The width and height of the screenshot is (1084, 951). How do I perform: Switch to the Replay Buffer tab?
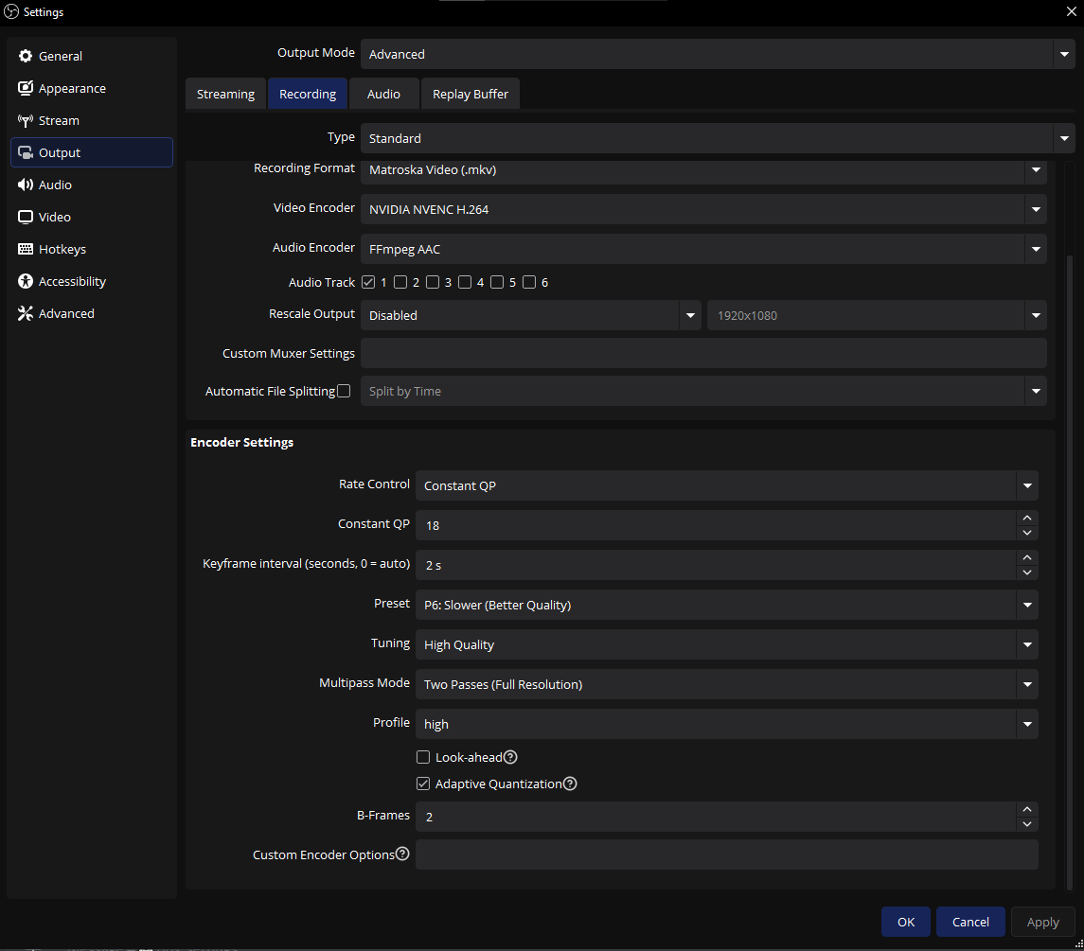pyautogui.click(x=471, y=94)
